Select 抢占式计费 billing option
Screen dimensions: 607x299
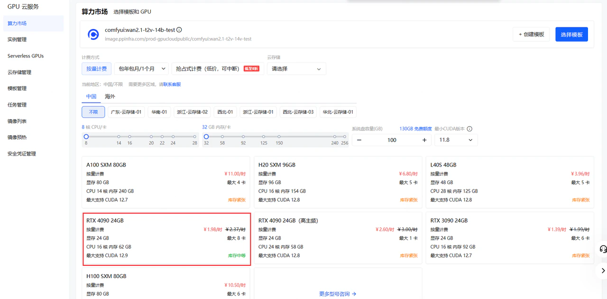pos(217,69)
